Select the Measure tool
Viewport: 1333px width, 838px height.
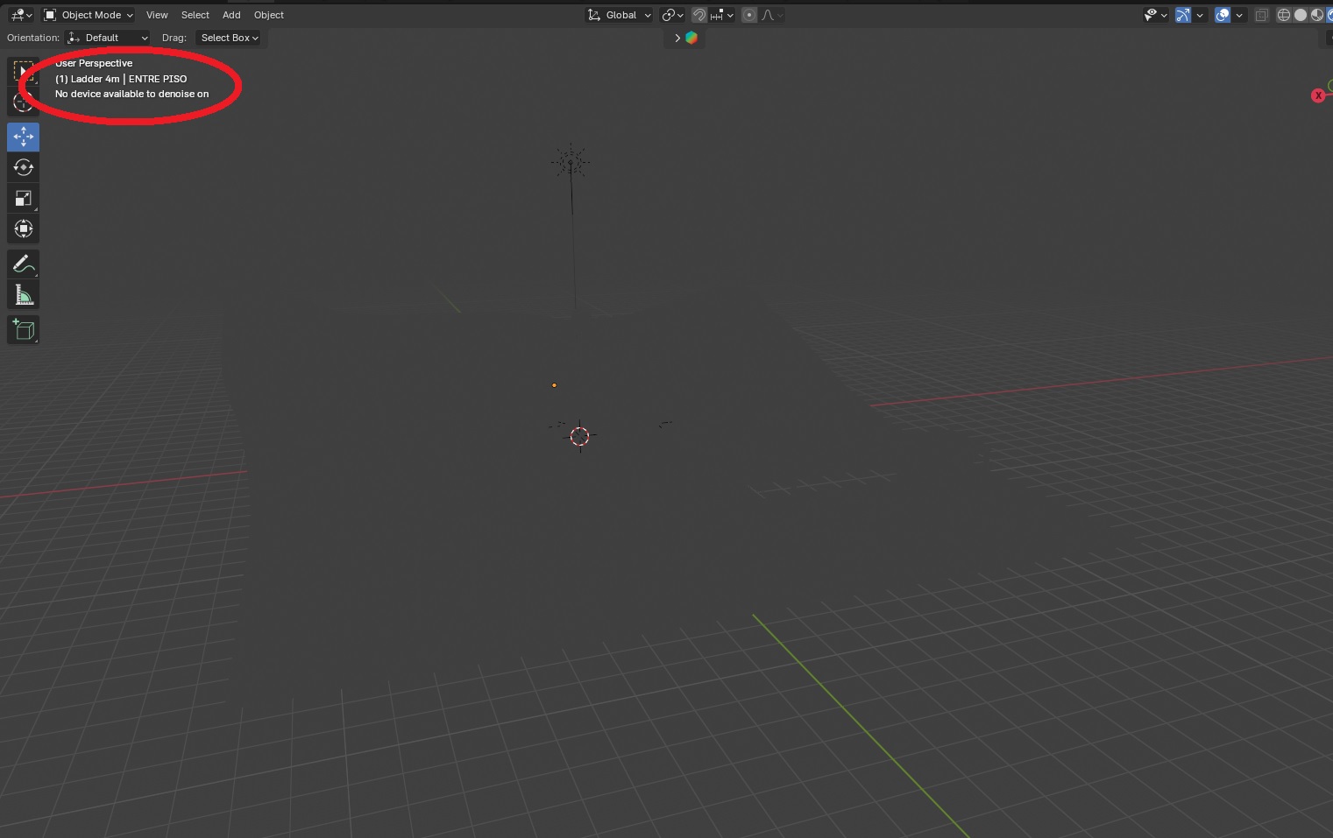point(24,295)
